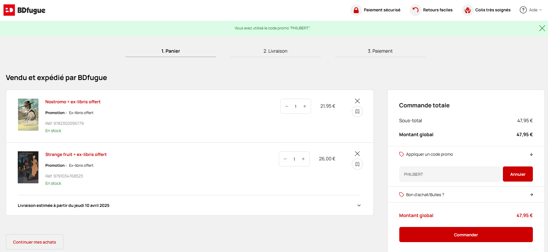Click the Livraison estimée delivery date text
The width and height of the screenshot is (548, 252).
pos(64,205)
